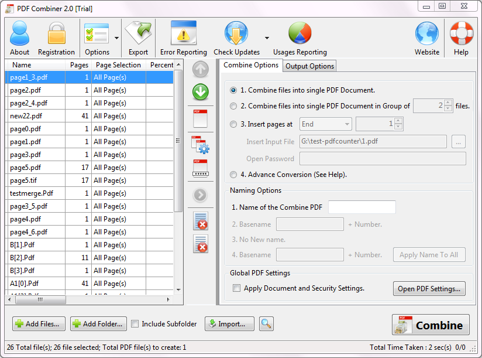Click the Insert Input File path field
This screenshot has height=358, width=482.
click(373, 142)
